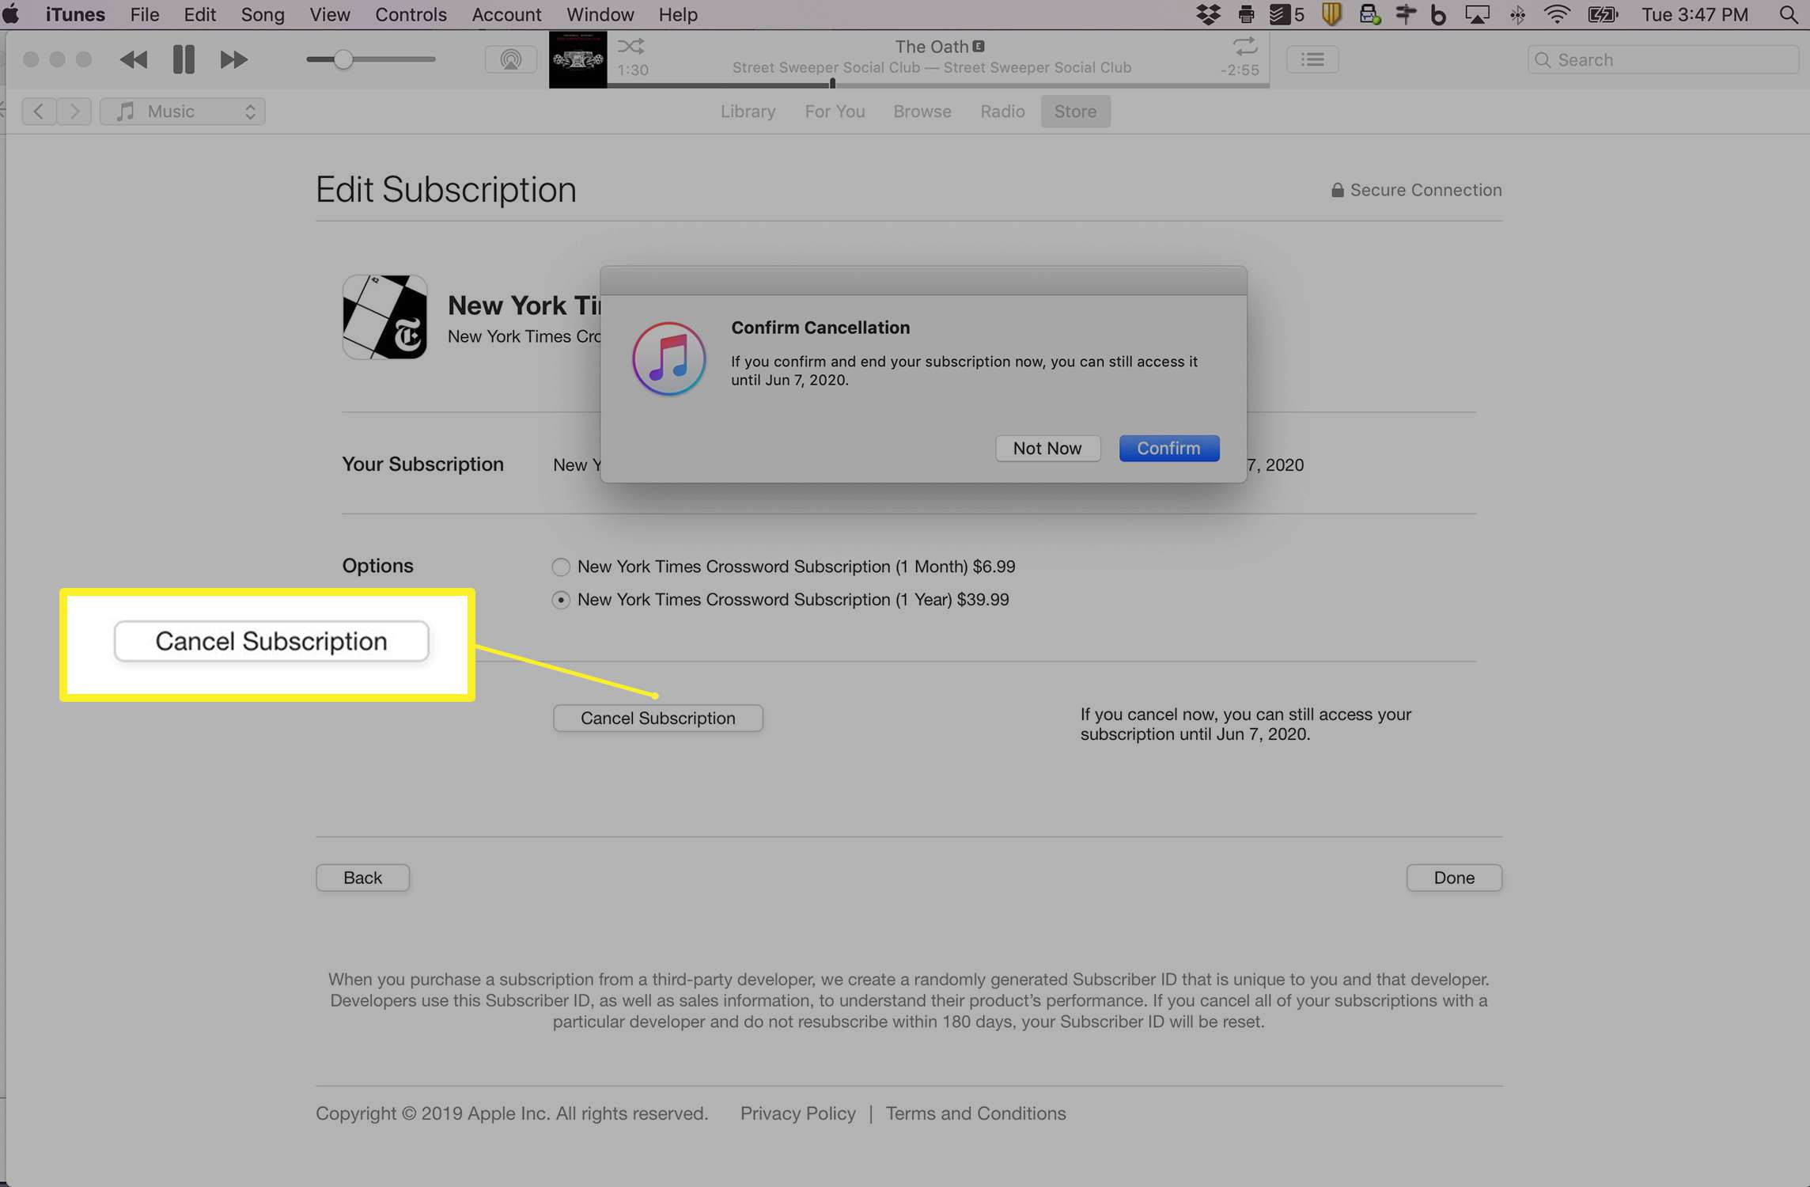
Task: Switch to the Store tab
Action: 1075,112
